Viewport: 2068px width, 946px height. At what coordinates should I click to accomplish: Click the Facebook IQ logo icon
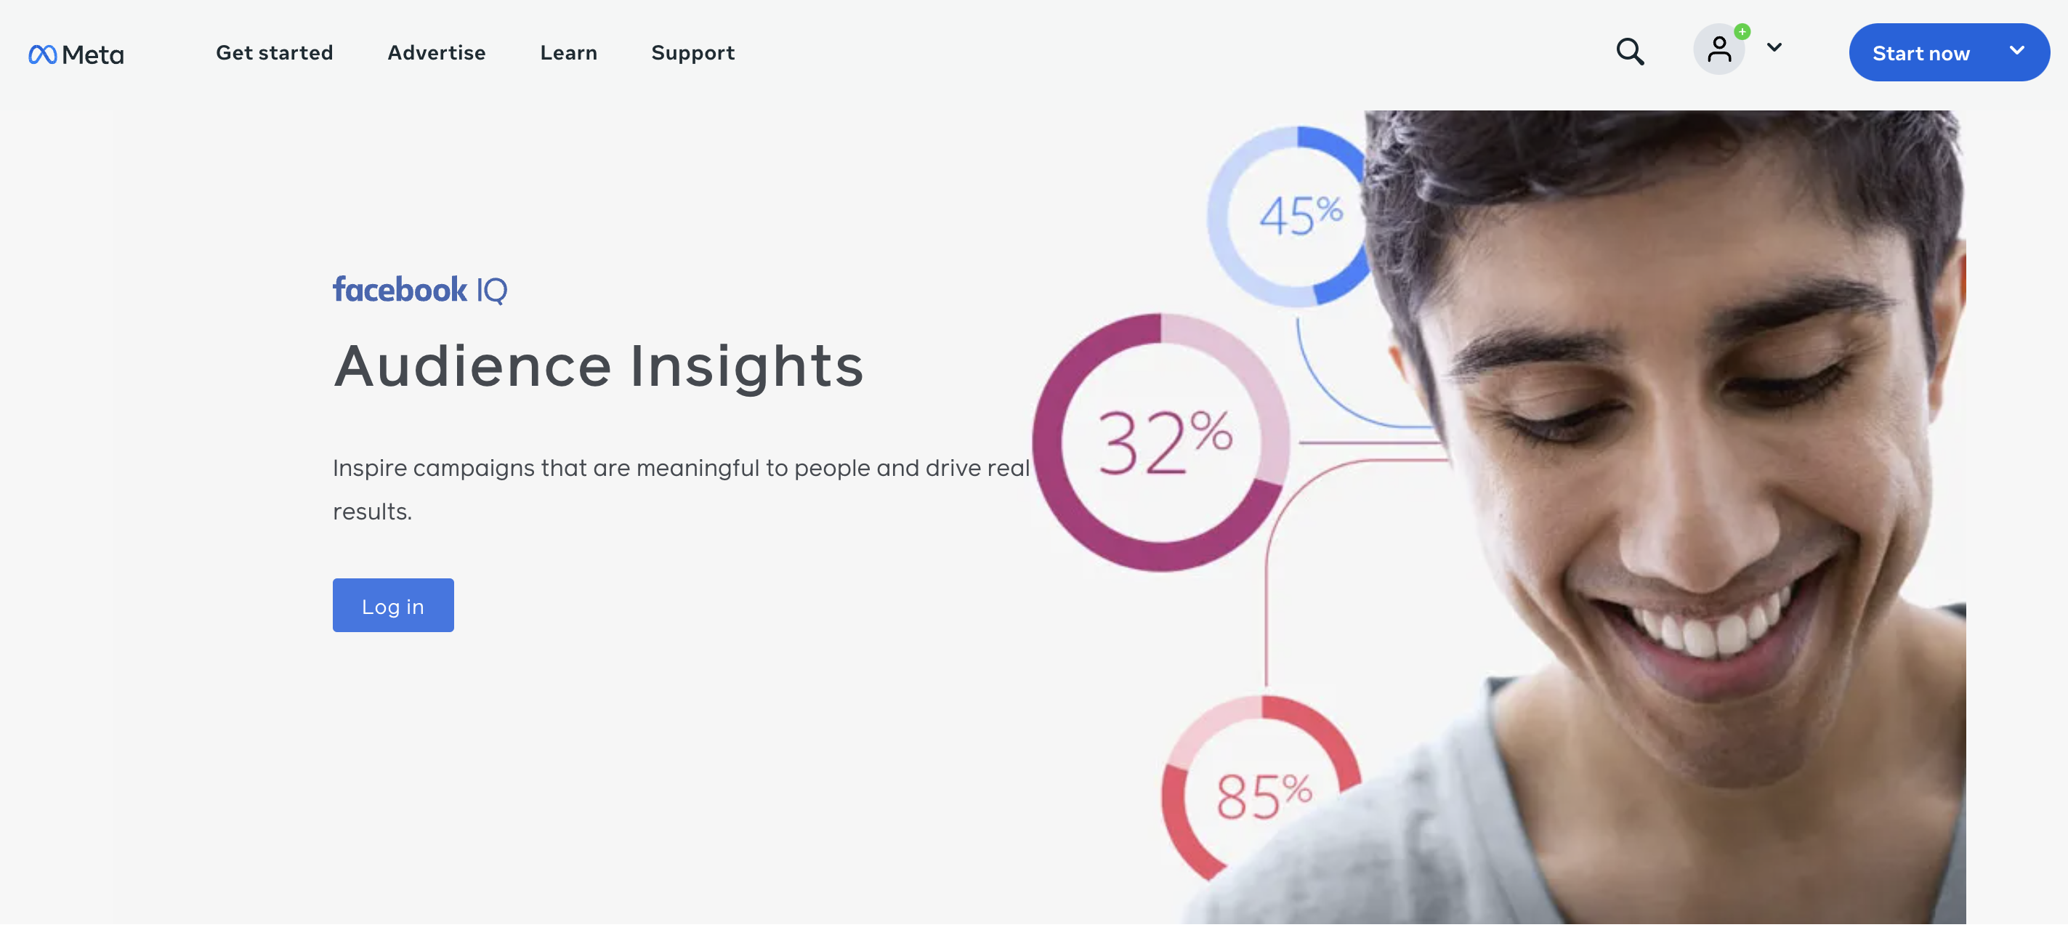[419, 289]
